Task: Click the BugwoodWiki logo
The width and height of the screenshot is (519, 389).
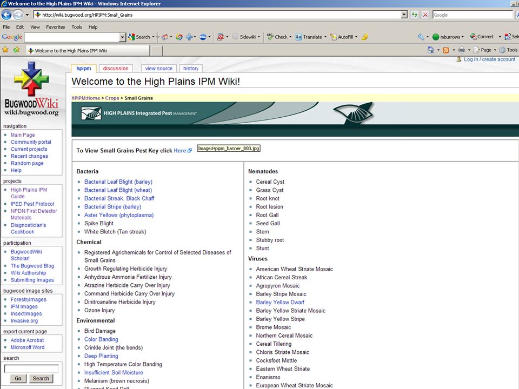Action: coord(31,89)
